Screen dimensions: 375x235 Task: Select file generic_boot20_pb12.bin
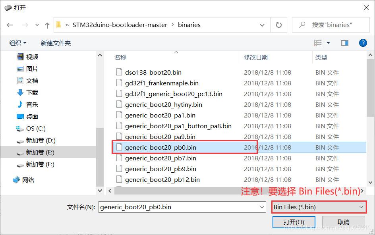pyautogui.click(x=162, y=180)
